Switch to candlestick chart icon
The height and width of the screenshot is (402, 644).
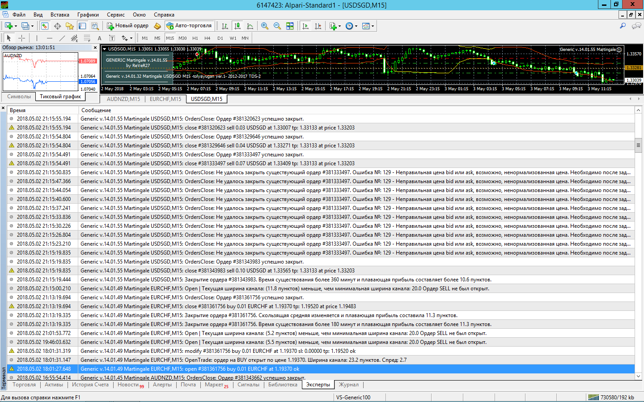click(237, 26)
